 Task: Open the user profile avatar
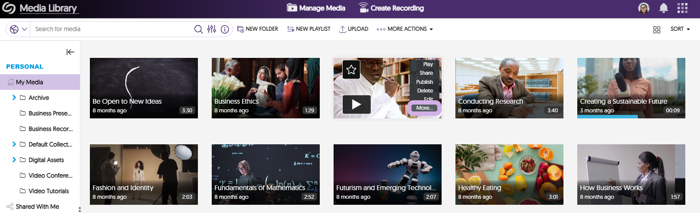click(643, 8)
